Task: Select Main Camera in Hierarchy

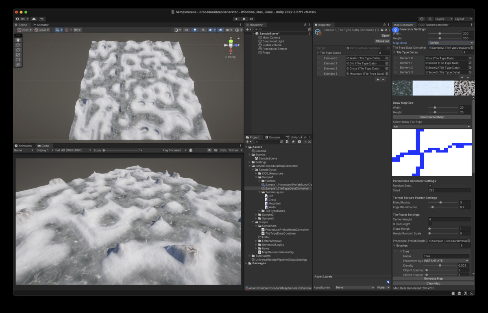Action: pos(271,37)
